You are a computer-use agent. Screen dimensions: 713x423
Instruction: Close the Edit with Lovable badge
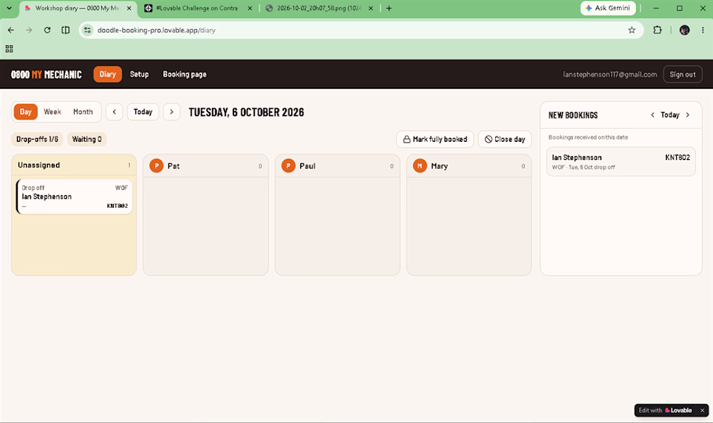[702, 410]
